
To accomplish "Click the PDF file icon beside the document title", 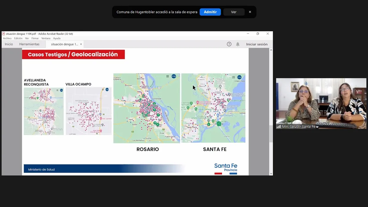I will click(x=3, y=34).
